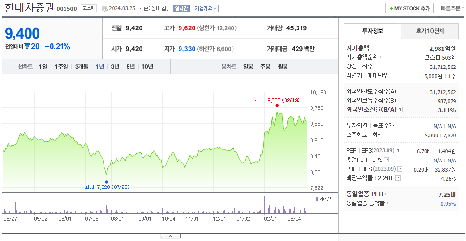Viewport: 466px width, 241px height.
Task: Open help icon beside PBR BPS(2023.09)
Action: [400, 169]
